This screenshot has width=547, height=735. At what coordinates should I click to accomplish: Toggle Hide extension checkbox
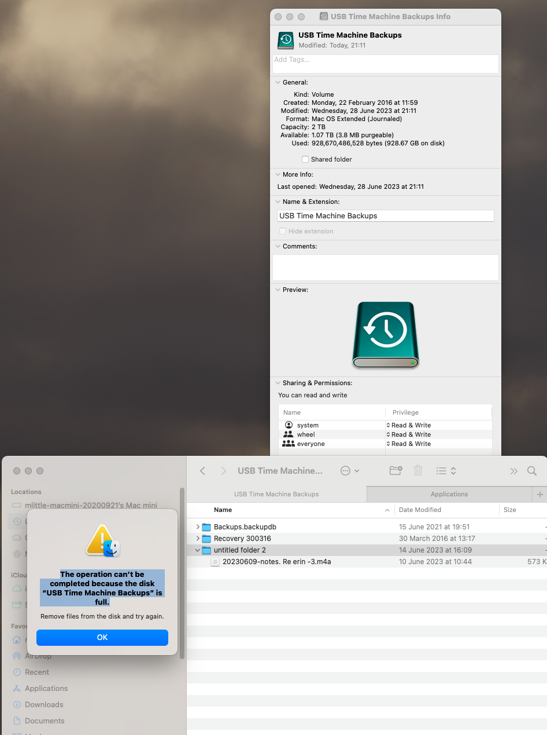coord(283,231)
